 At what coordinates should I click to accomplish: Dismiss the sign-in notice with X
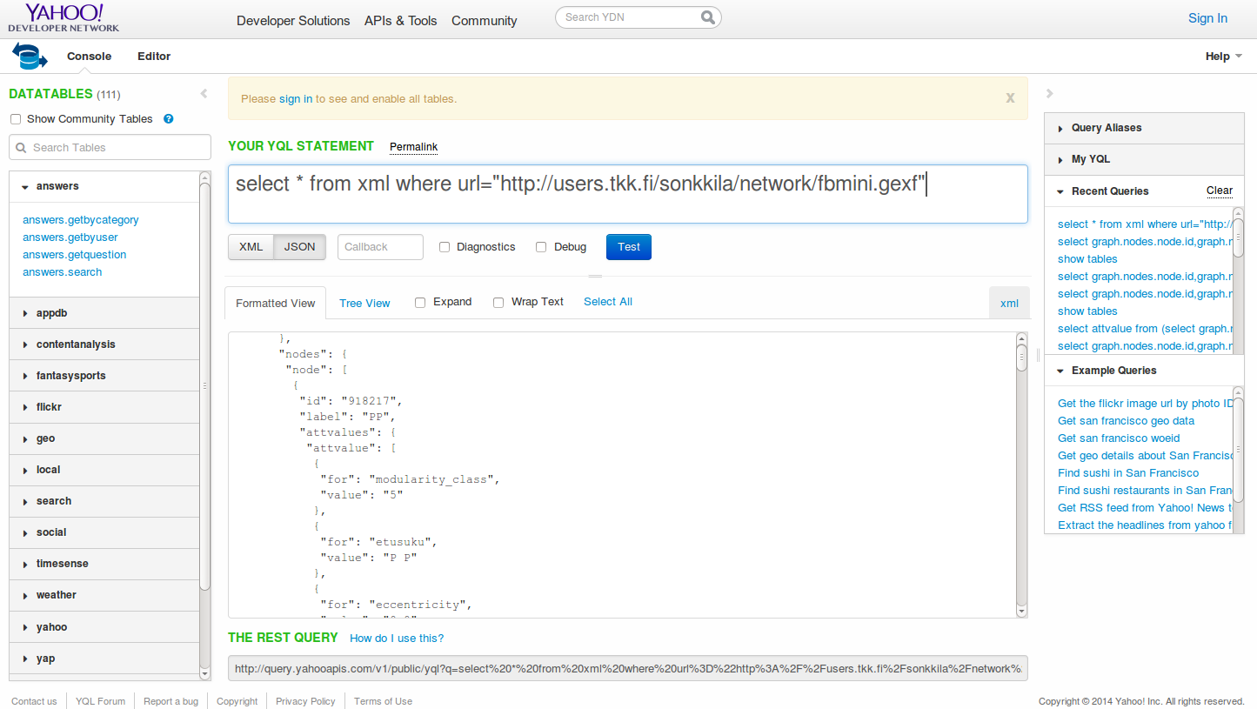1010,98
